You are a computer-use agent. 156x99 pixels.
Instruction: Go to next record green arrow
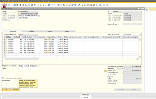click(43, 5)
